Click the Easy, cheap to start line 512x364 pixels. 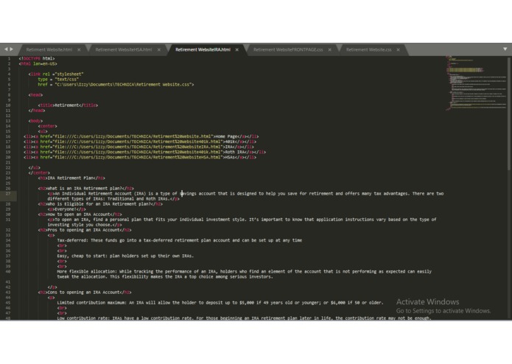tap(125, 256)
